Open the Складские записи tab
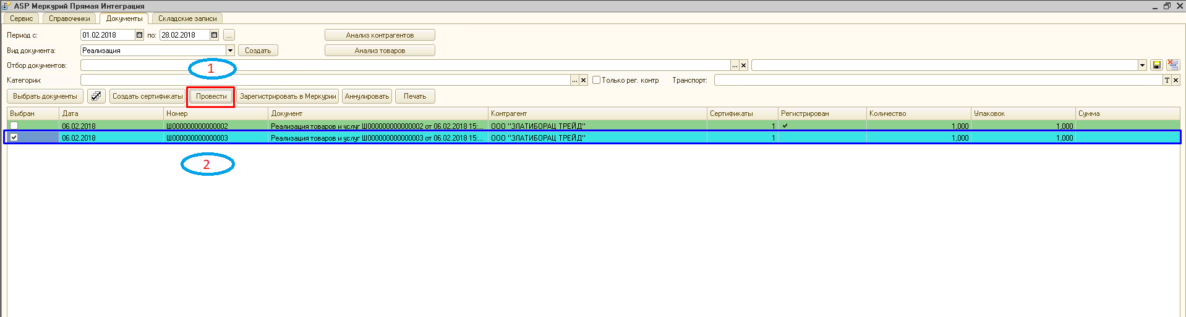 187,19
